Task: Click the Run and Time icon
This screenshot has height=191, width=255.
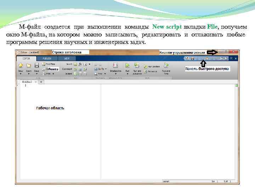Action: coord(166,65)
